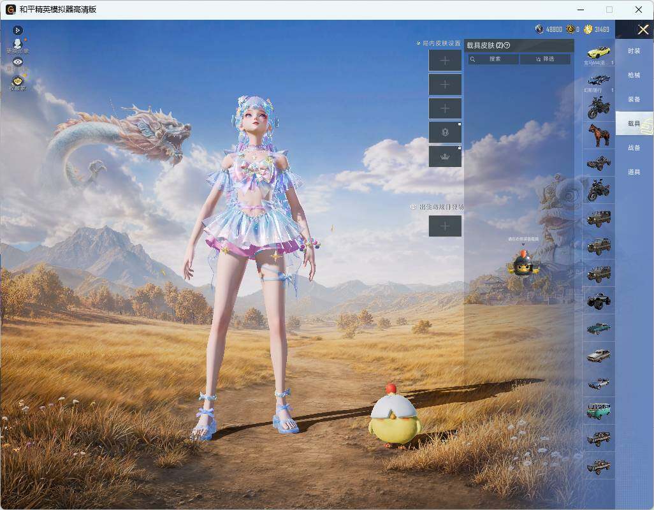Switch to the 道具 tab
Viewport: 654px width, 510px height.
634,172
